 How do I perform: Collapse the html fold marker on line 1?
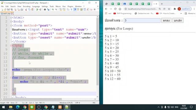pos(11,18)
